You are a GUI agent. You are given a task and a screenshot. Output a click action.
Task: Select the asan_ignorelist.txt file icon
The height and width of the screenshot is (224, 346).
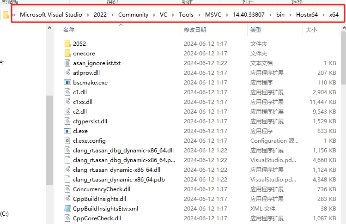click(67, 63)
